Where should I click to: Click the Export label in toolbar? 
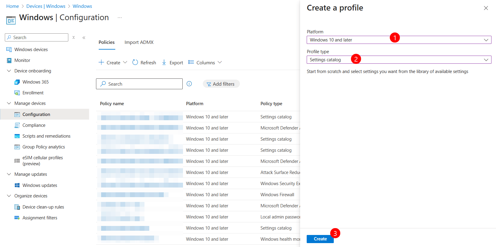tap(176, 63)
